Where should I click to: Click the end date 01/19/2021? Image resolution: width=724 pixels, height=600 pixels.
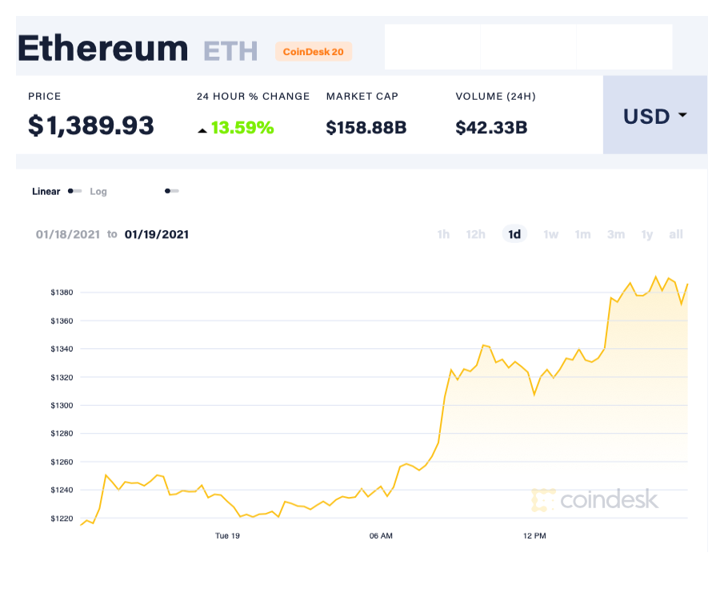(157, 234)
